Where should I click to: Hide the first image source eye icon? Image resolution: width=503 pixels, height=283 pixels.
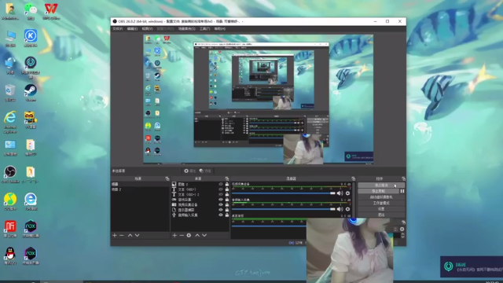click(220, 184)
